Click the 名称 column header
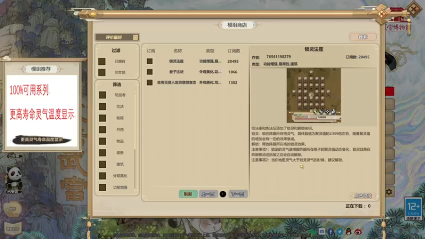The image size is (425, 239). coord(178,50)
